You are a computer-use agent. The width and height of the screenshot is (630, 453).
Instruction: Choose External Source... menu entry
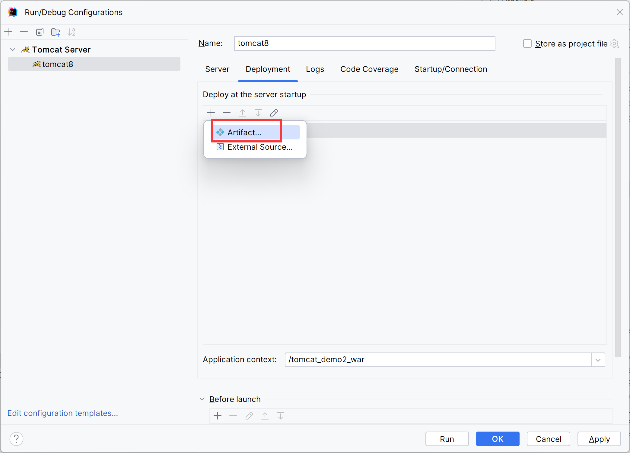260,147
